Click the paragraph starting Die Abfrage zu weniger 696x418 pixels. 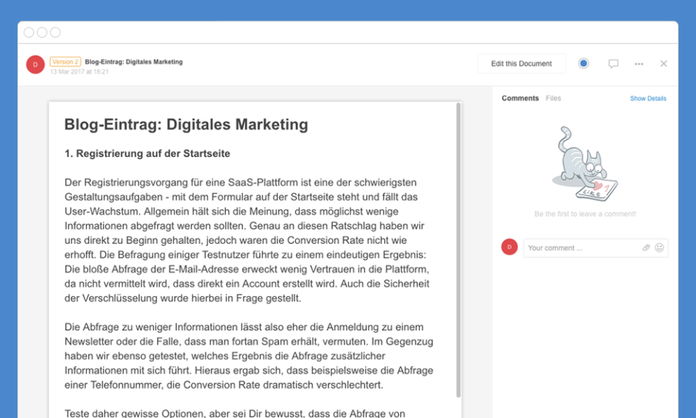[x=249, y=356]
